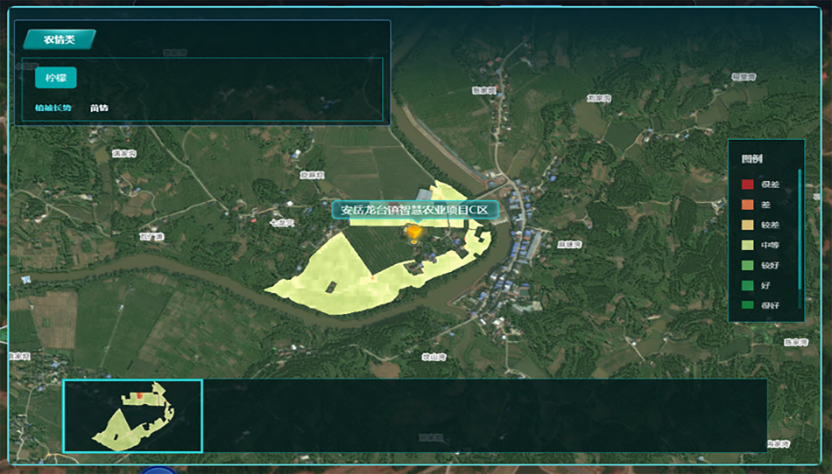Click the dark green 很好 legend swatch
The width and height of the screenshot is (832, 474).
pyautogui.click(x=747, y=305)
